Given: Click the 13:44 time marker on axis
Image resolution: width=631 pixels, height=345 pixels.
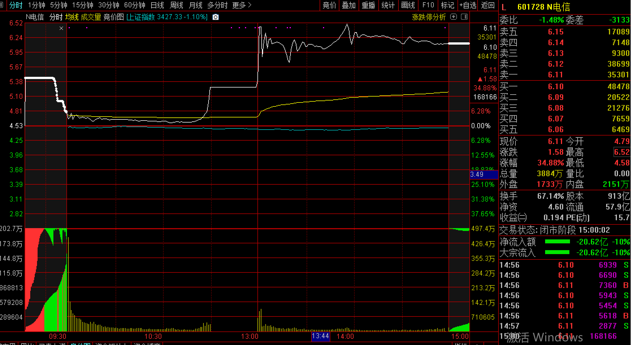Looking at the screenshot, I should [320, 336].
